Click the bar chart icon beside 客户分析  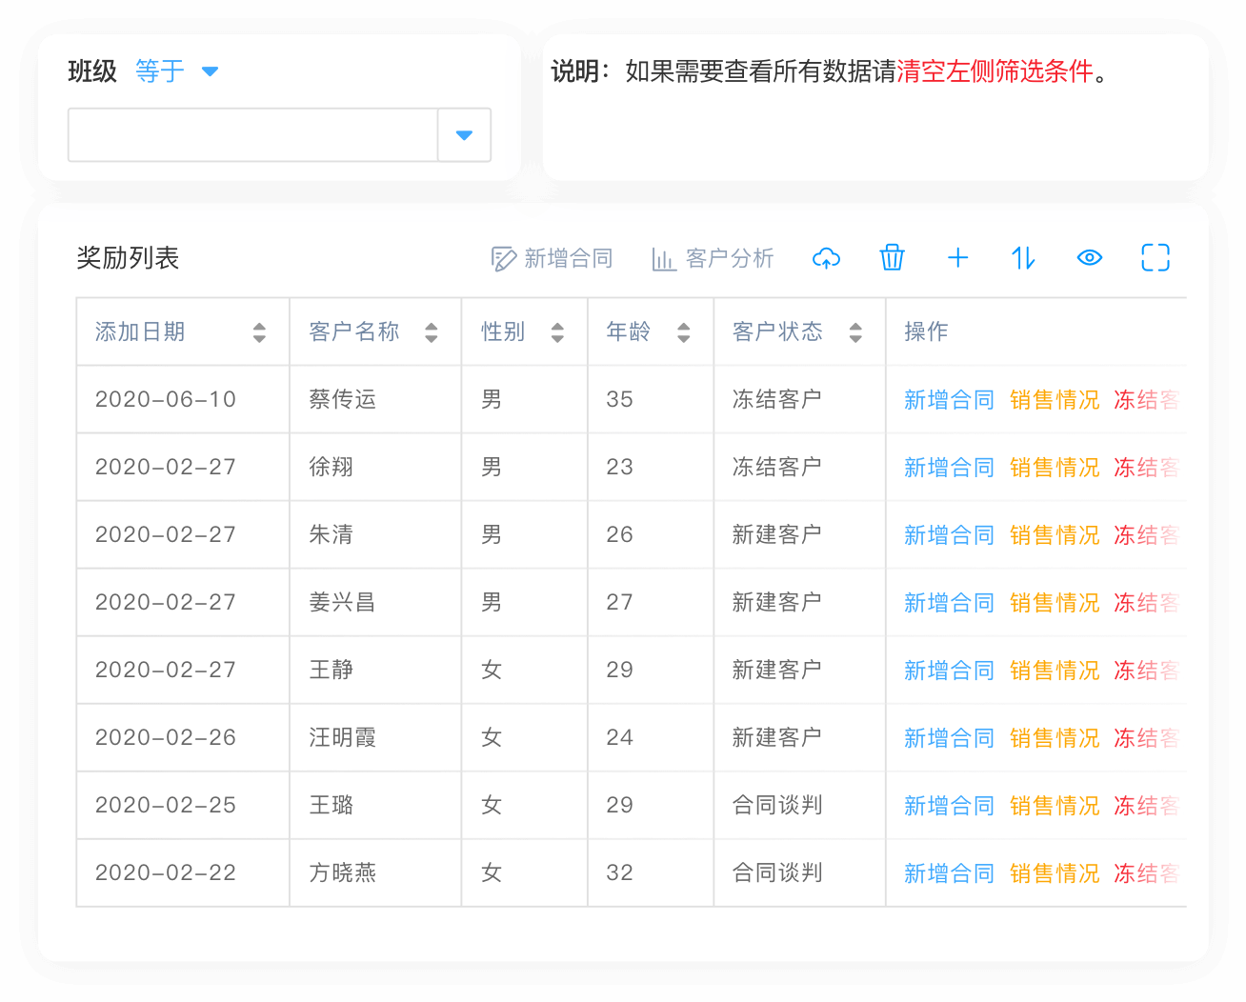pos(663,257)
